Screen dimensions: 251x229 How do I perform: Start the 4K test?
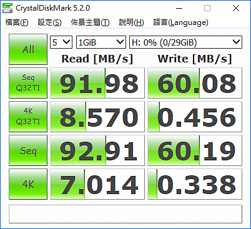click(28, 184)
